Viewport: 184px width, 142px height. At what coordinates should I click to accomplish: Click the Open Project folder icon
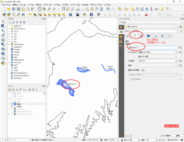pos(9,9)
